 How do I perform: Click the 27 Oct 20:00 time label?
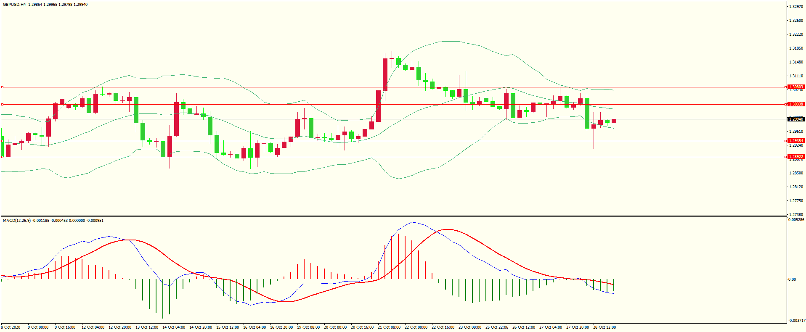578,327
